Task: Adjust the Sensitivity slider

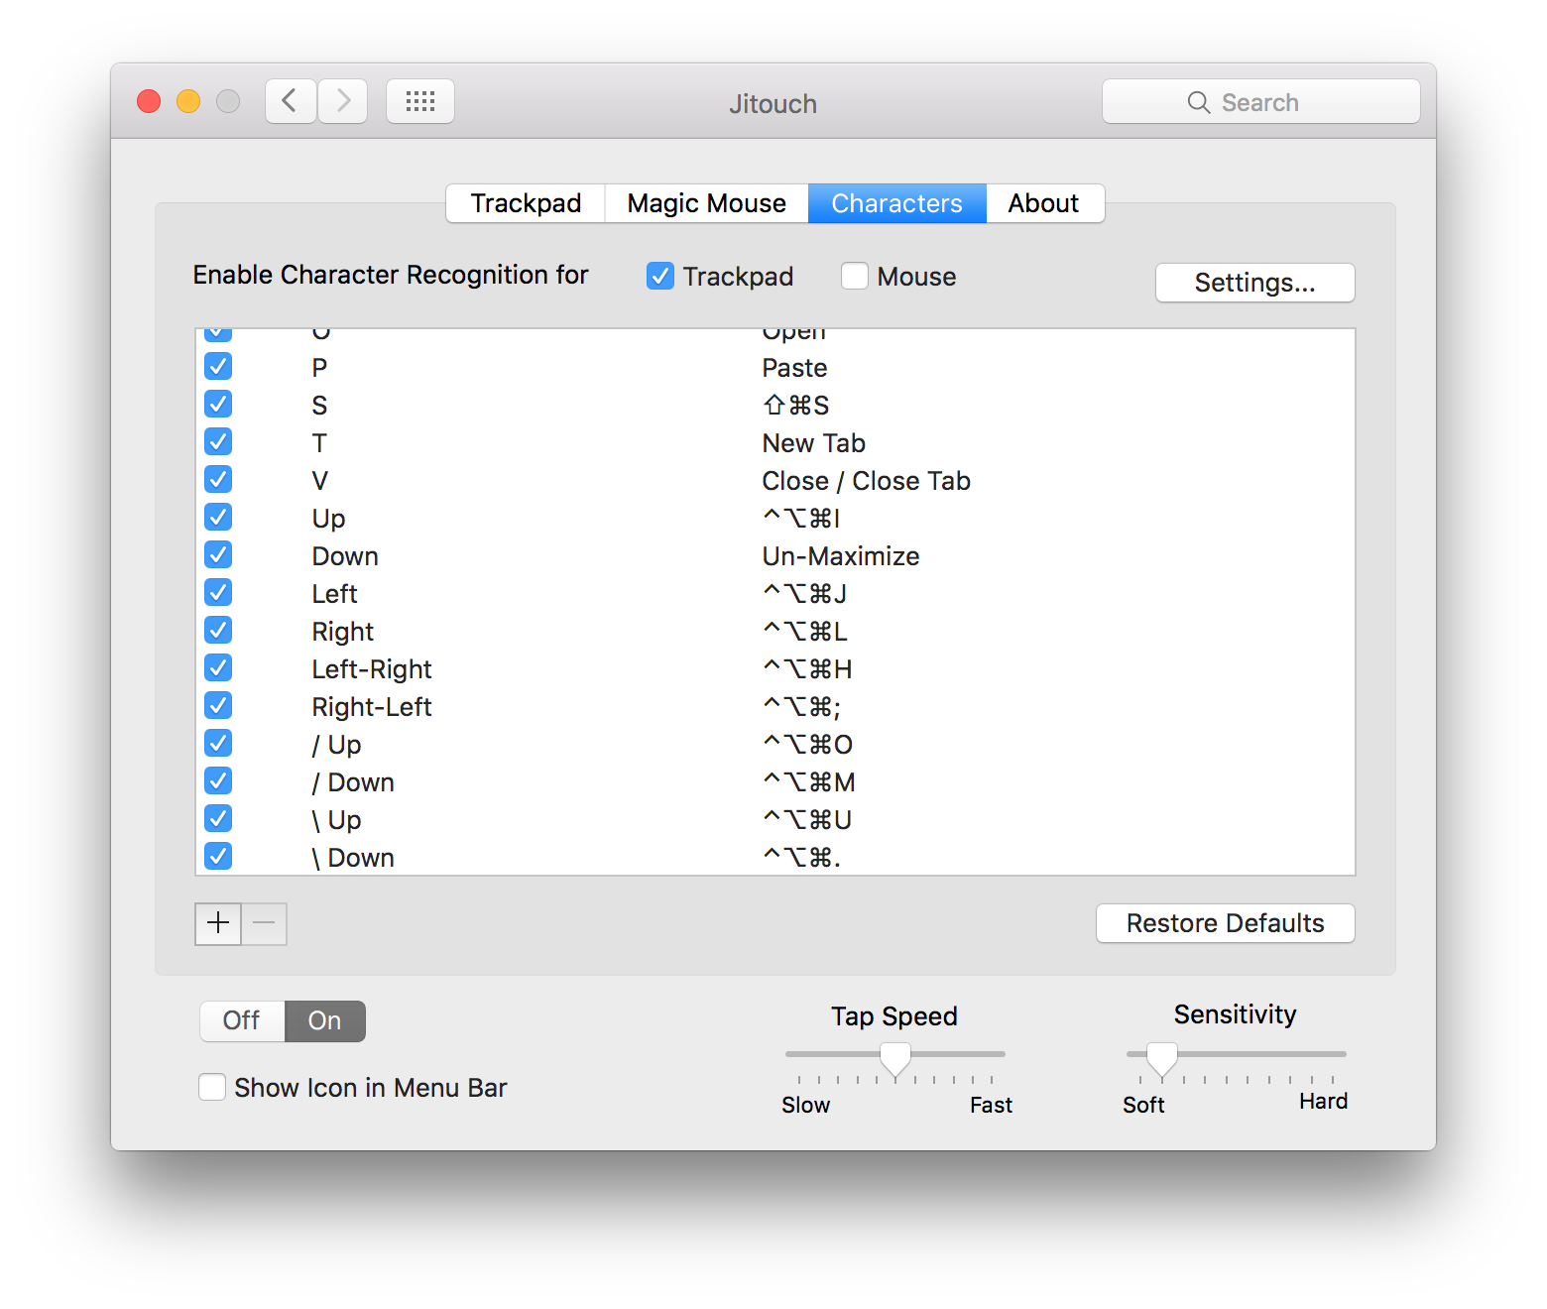Action: click(x=1161, y=1060)
